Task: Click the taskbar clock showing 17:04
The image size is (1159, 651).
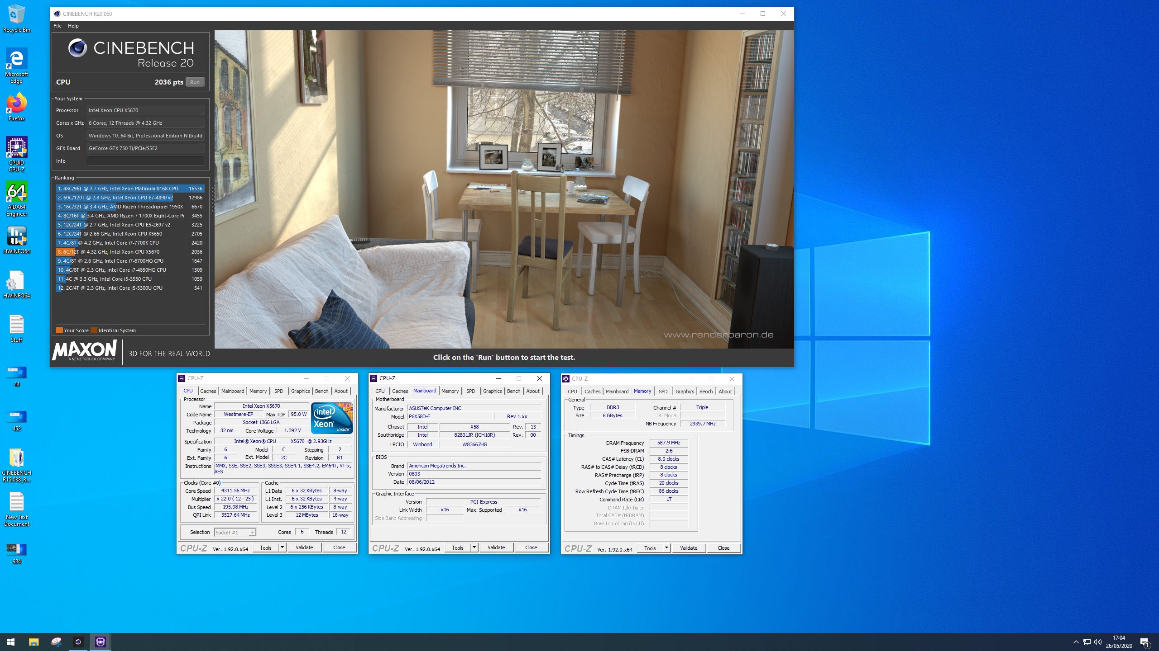Action: click(1119, 642)
